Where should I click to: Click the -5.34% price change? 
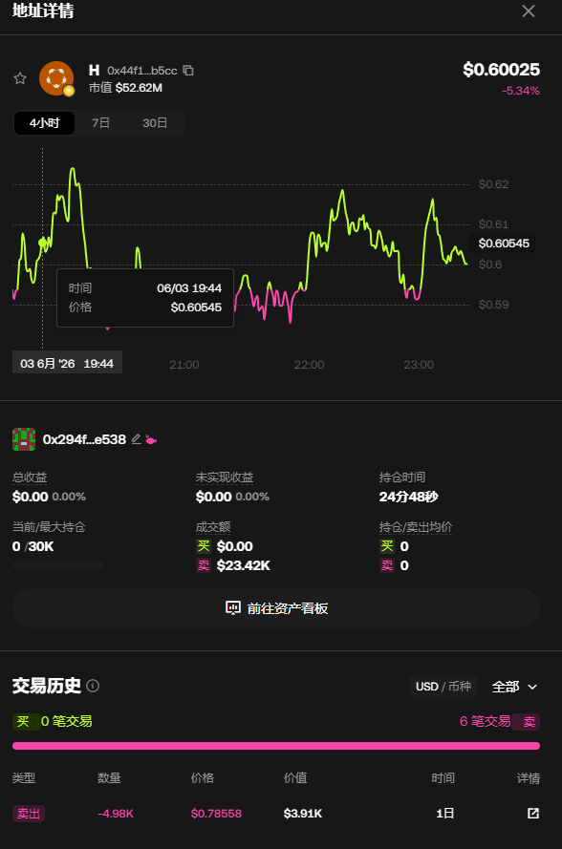[521, 91]
